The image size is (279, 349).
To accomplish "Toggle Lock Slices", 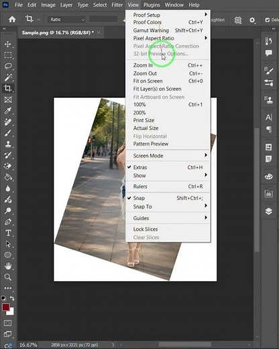I will (x=168, y=229).
